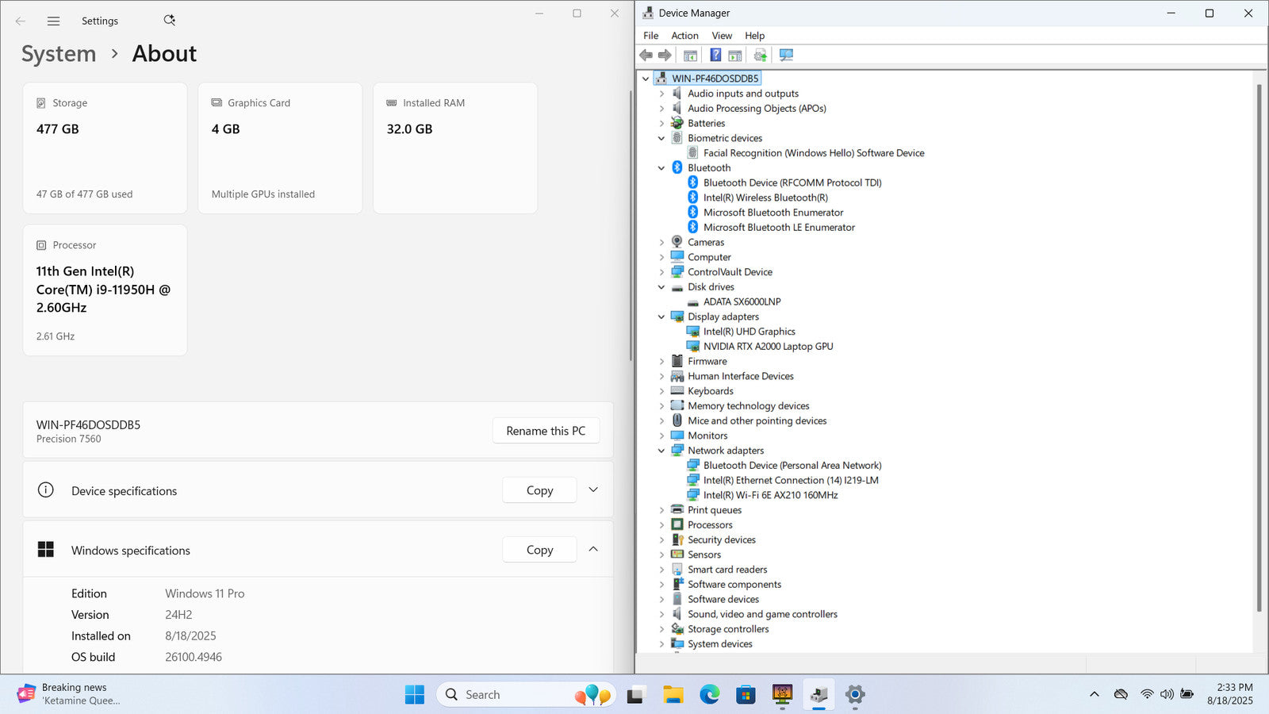
Task: Click Show/Hide Console Tree toolbar icon
Action: (x=690, y=55)
